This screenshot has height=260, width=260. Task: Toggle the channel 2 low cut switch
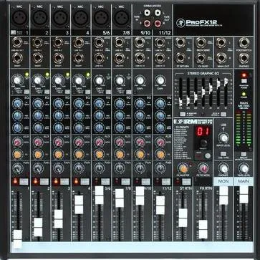tap(47, 92)
